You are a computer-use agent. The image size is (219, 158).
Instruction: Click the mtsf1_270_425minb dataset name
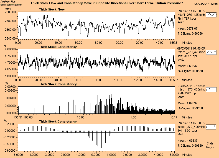(191, 15)
